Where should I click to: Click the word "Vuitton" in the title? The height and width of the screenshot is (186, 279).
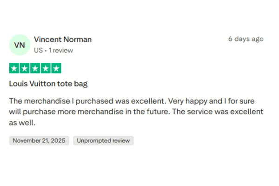[x=43, y=84]
